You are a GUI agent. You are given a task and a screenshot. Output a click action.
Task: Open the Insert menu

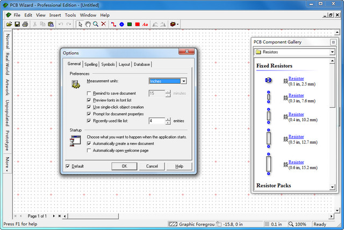pyautogui.click(x=55, y=15)
